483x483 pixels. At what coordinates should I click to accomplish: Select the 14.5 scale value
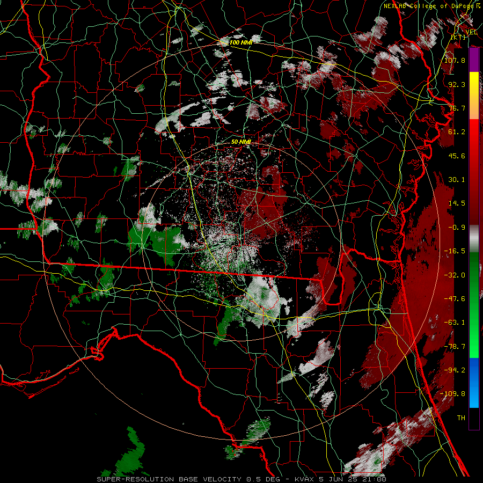[x=457, y=203]
